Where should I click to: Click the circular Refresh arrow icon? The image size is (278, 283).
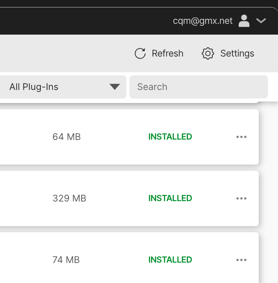point(140,53)
